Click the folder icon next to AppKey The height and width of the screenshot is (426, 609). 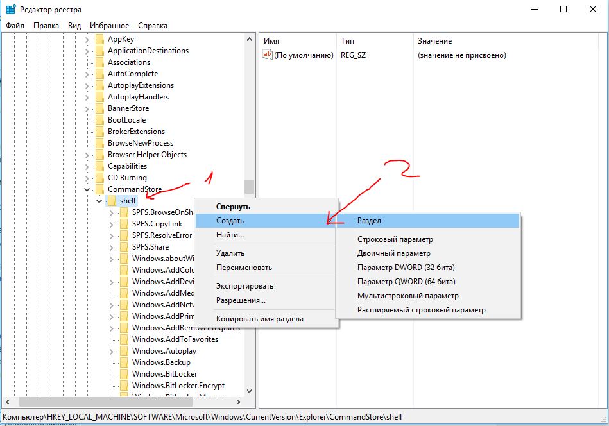point(99,39)
